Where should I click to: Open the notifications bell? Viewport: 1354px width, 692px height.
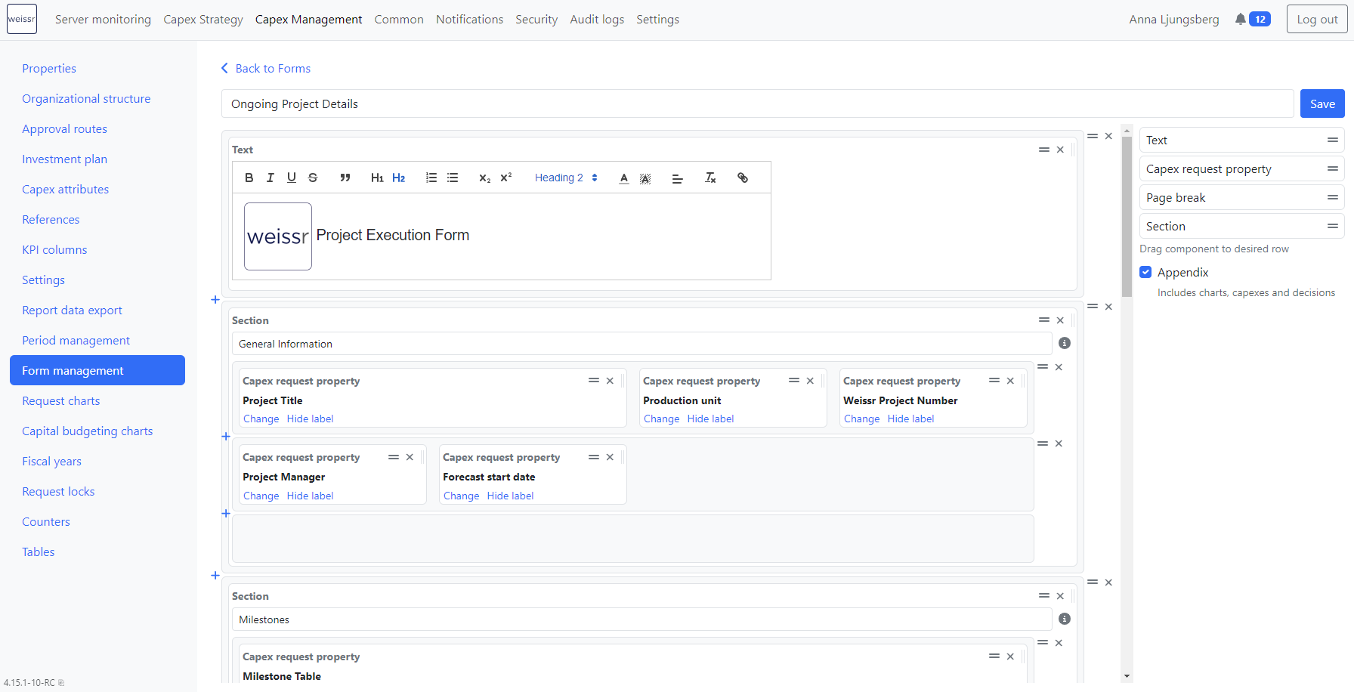[x=1240, y=20]
